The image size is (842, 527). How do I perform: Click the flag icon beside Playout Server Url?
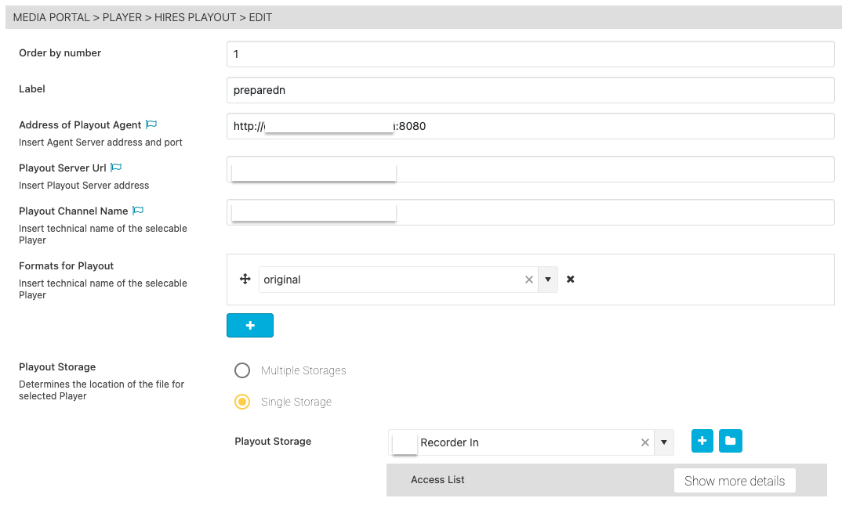click(x=115, y=167)
